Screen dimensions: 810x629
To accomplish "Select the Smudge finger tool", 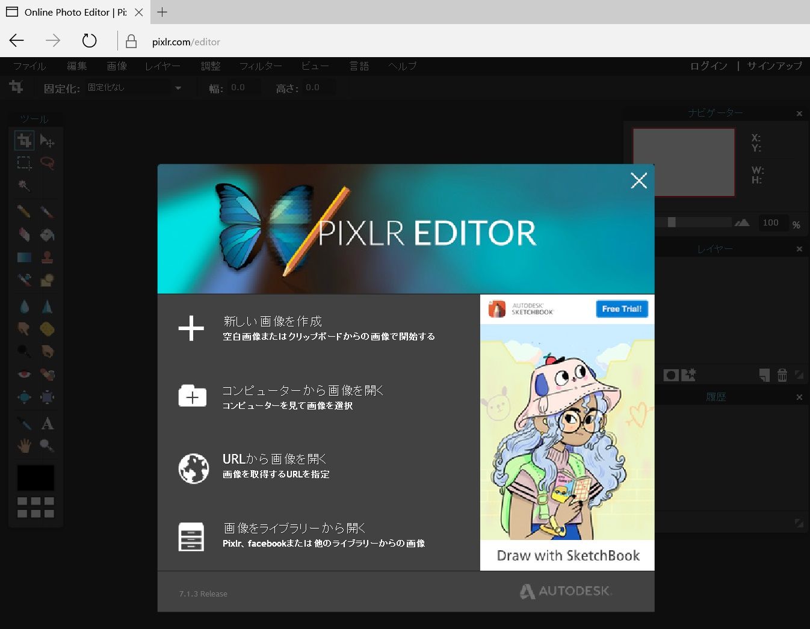I will [24, 329].
